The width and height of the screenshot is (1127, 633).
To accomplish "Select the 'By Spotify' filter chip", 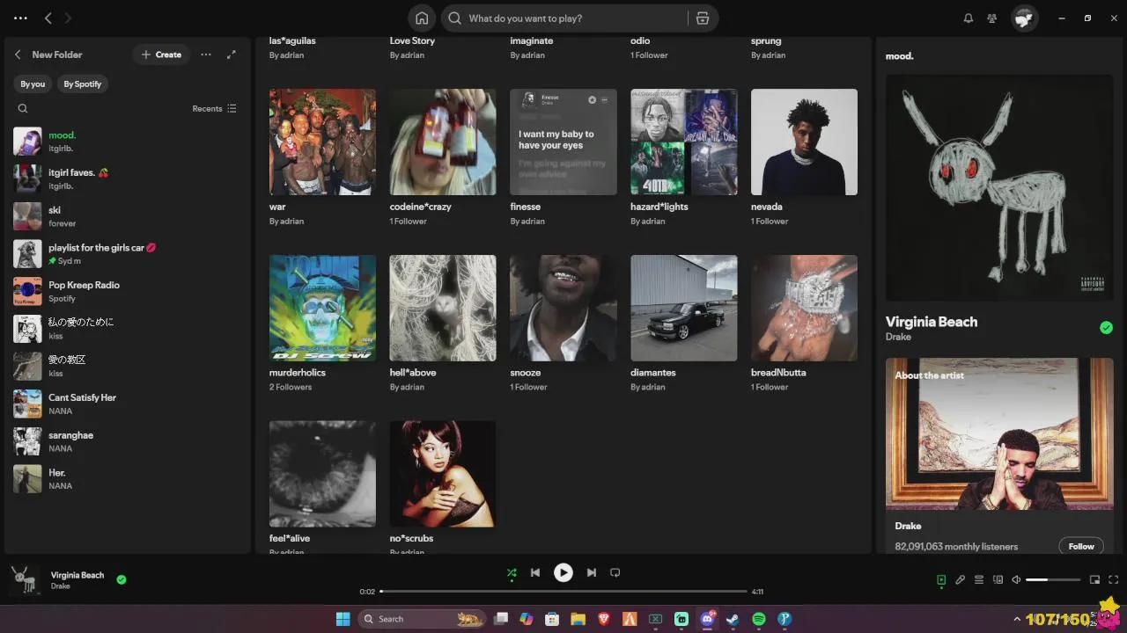I will tap(83, 84).
